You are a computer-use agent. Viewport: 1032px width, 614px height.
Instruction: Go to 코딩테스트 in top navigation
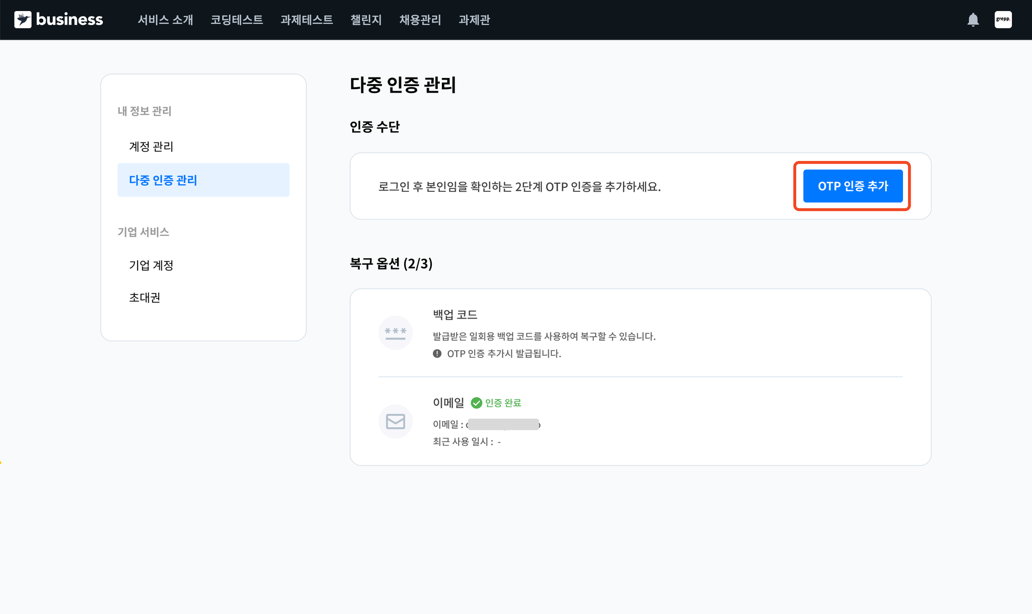[236, 20]
